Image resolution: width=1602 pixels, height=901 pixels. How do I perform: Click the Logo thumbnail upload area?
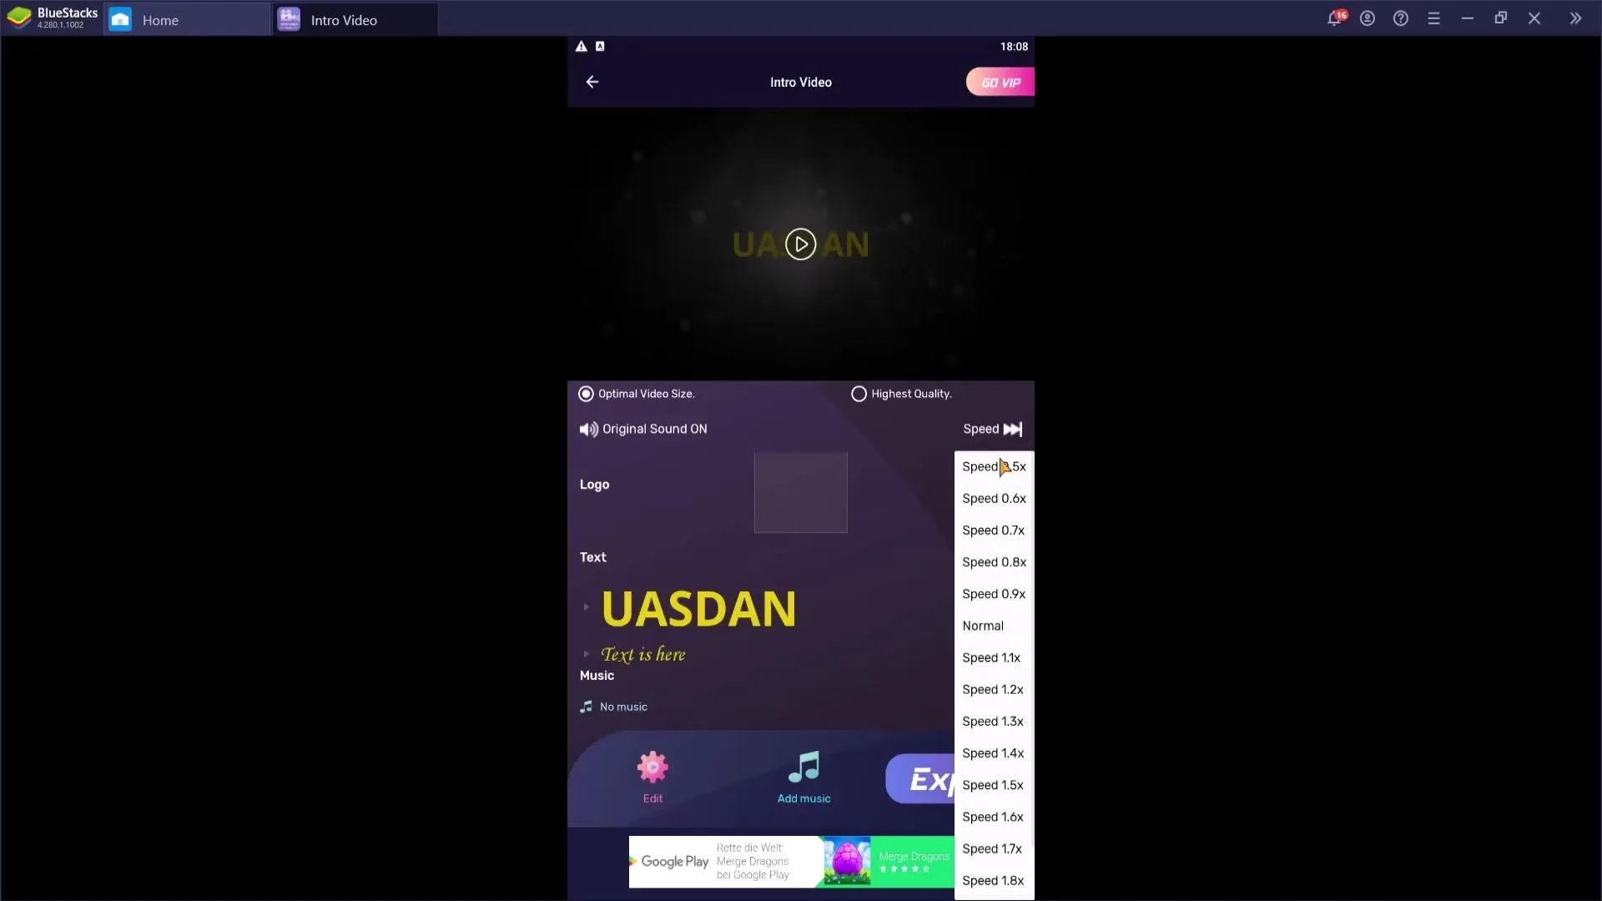tap(800, 491)
